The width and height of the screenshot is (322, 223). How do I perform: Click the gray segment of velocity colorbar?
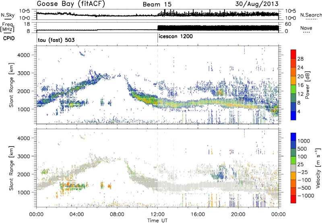tap(293, 168)
